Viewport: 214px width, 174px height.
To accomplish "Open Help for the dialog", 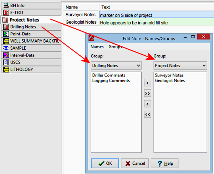I will [x=164, y=163].
